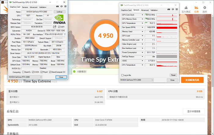Click GPU-Z app icon in Sensors title bar
The image size is (214, 135).
click(x=122, y=5)
